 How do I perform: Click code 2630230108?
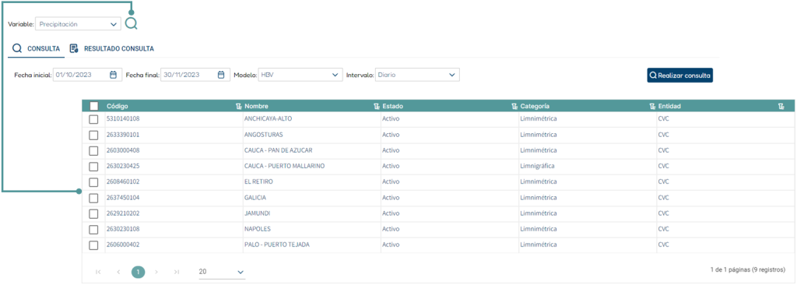click(123, 229)
